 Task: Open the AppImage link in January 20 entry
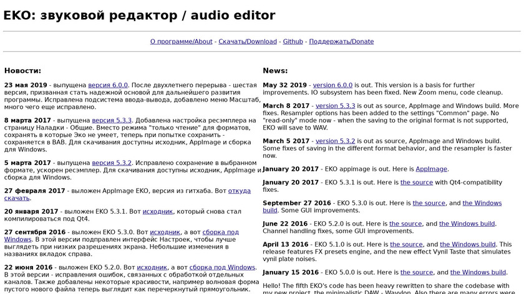tap(431, 169)
